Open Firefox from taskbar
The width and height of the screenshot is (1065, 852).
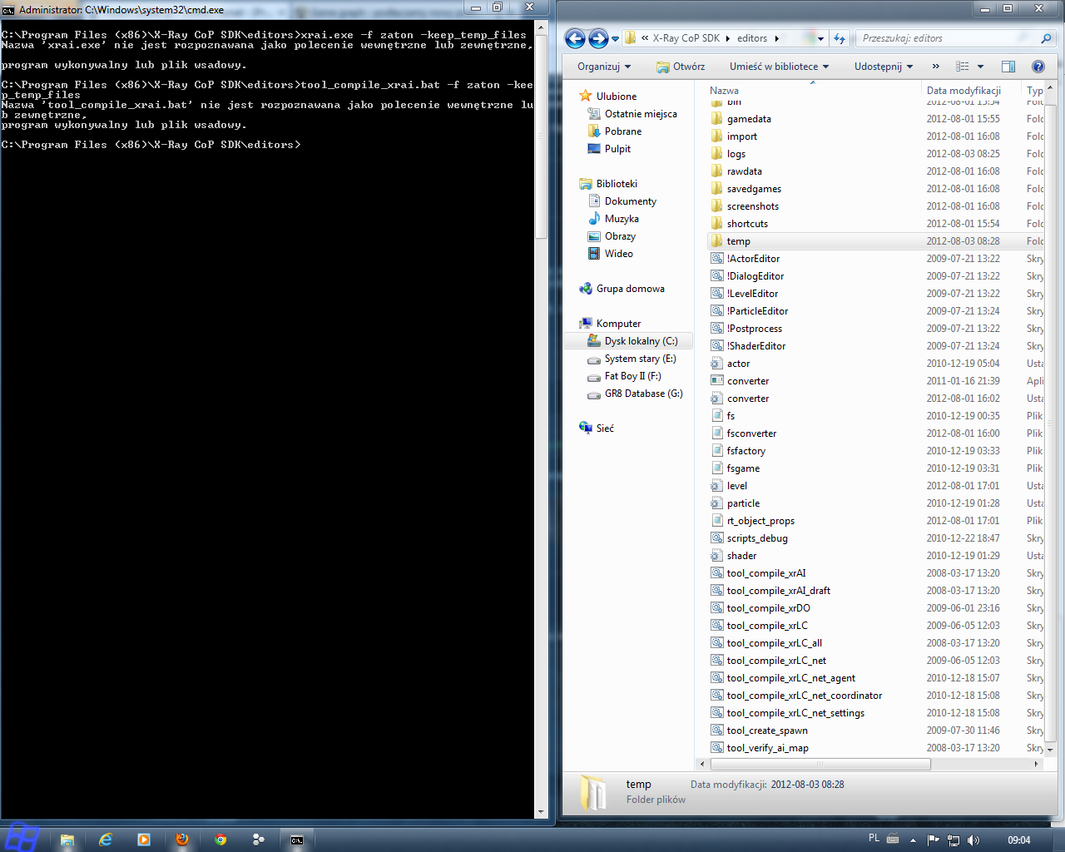pos(182,840)
